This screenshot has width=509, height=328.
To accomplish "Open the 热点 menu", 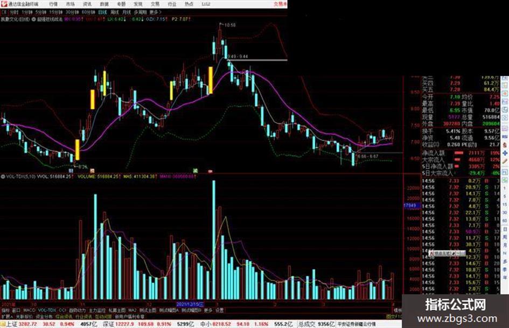I will pos(189,4).
